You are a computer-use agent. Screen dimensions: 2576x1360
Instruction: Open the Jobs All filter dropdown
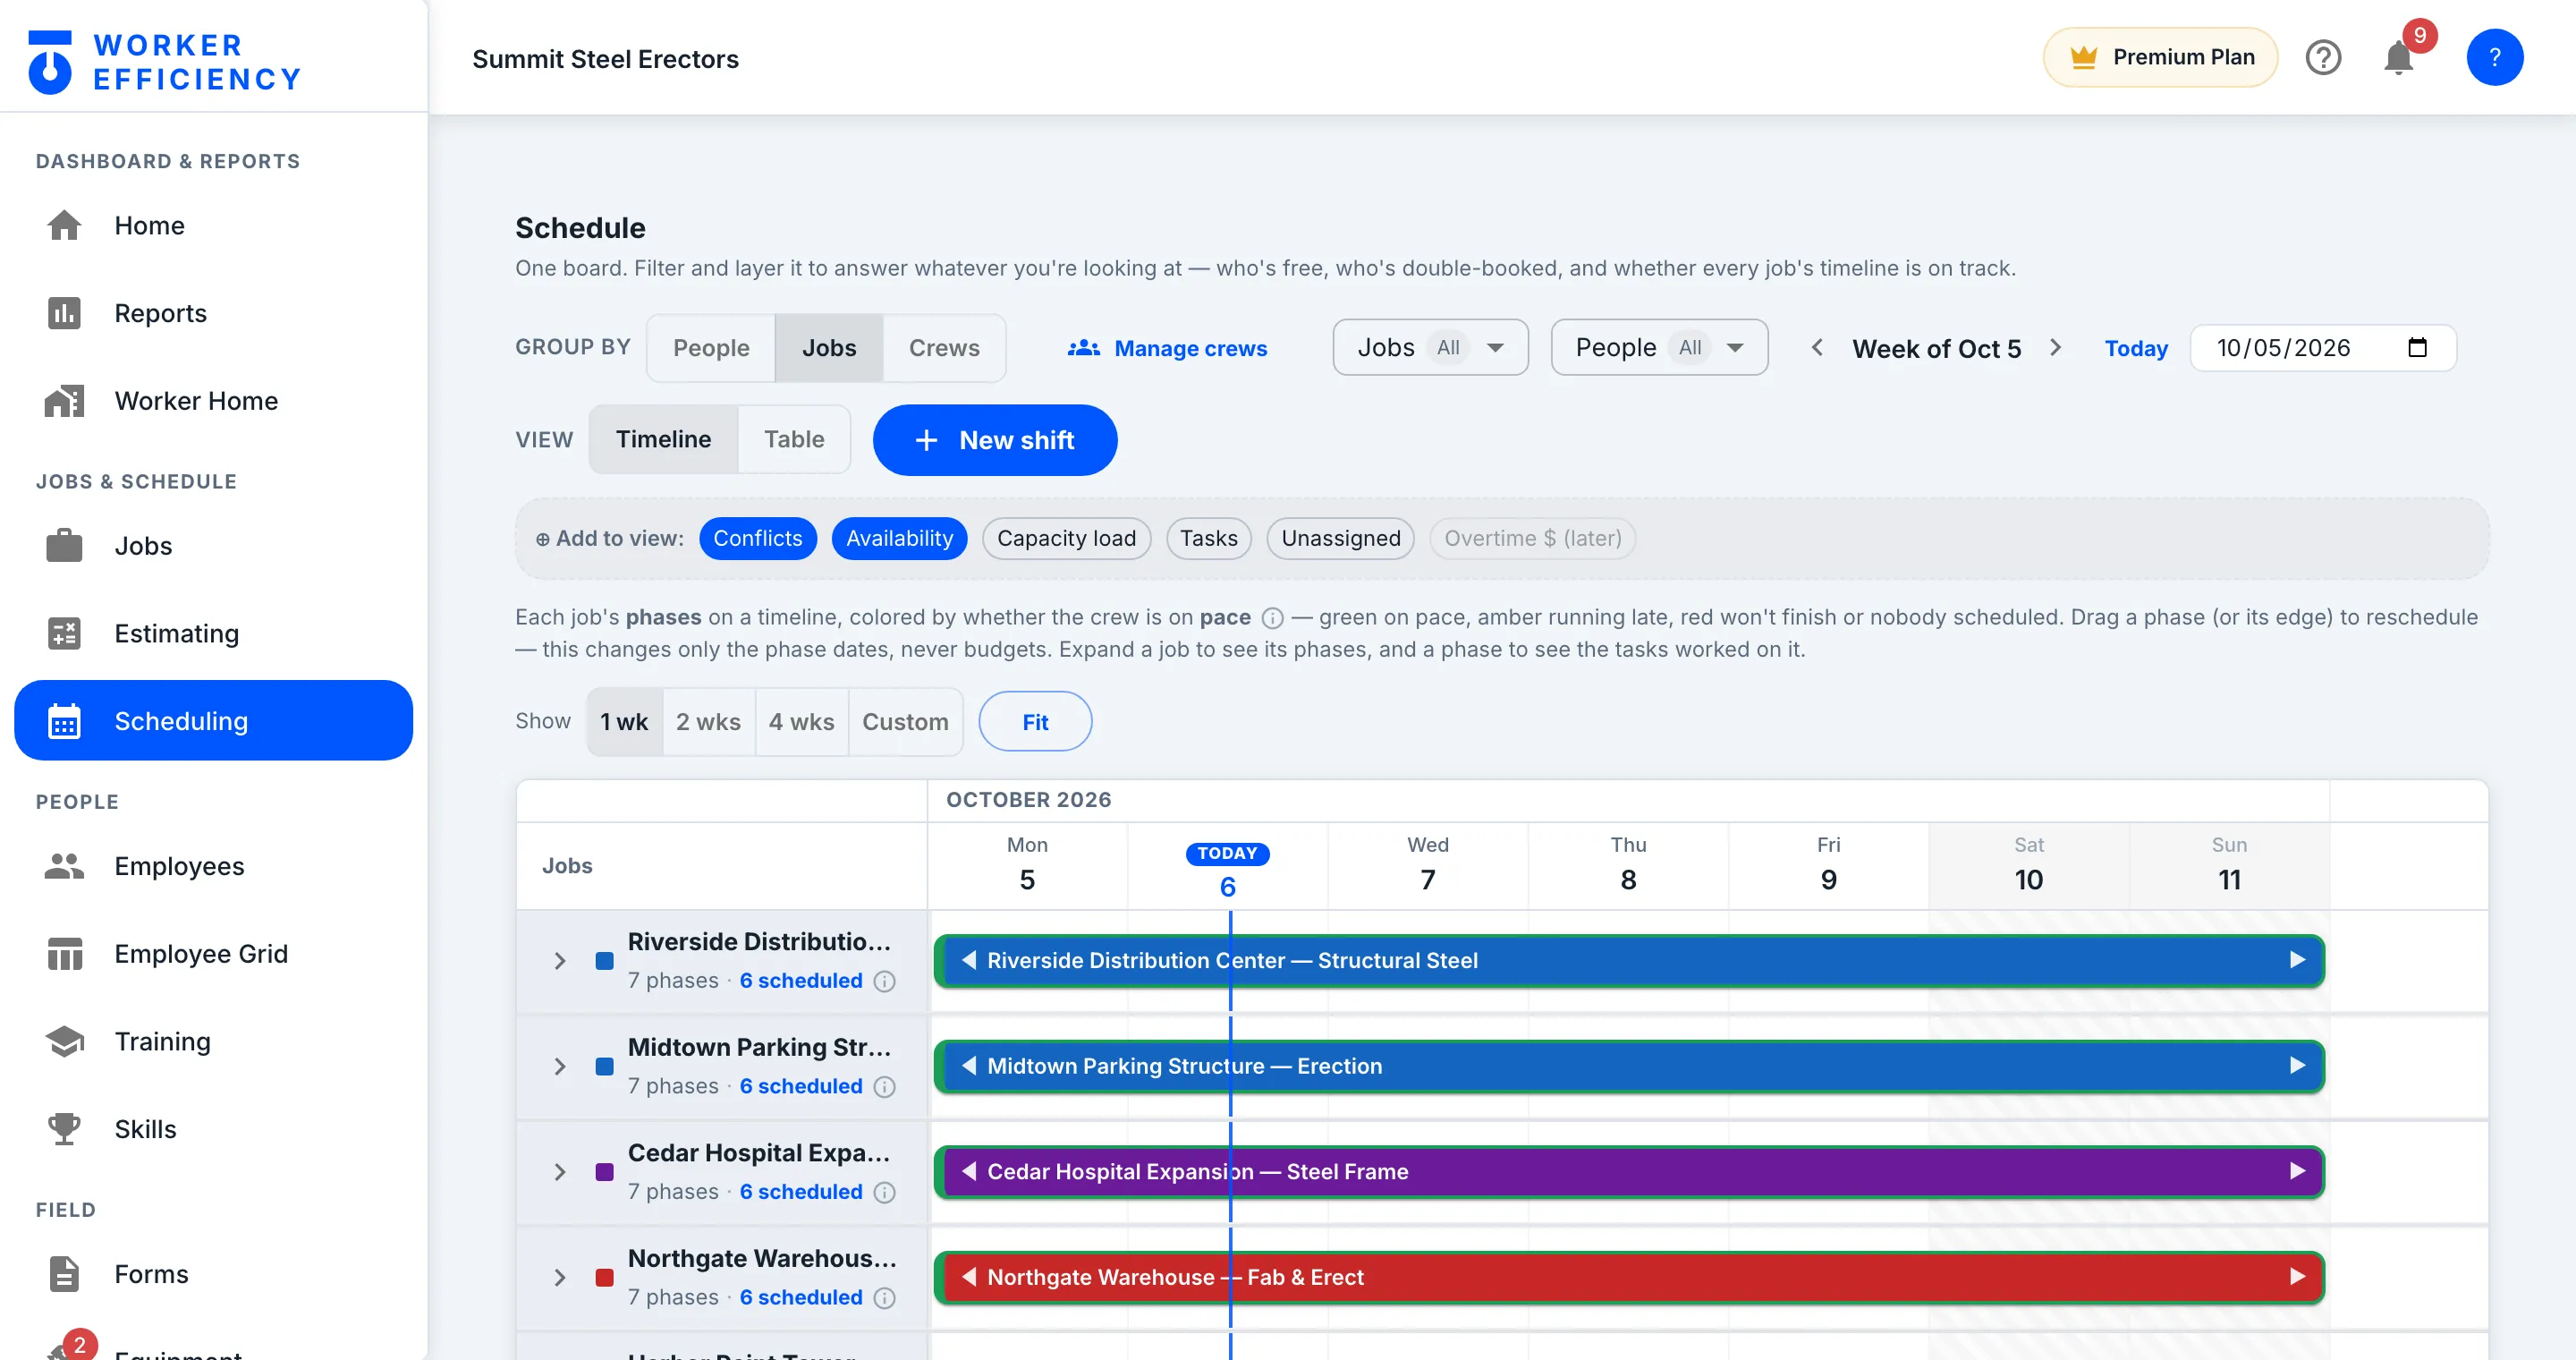click(1430, 347)
